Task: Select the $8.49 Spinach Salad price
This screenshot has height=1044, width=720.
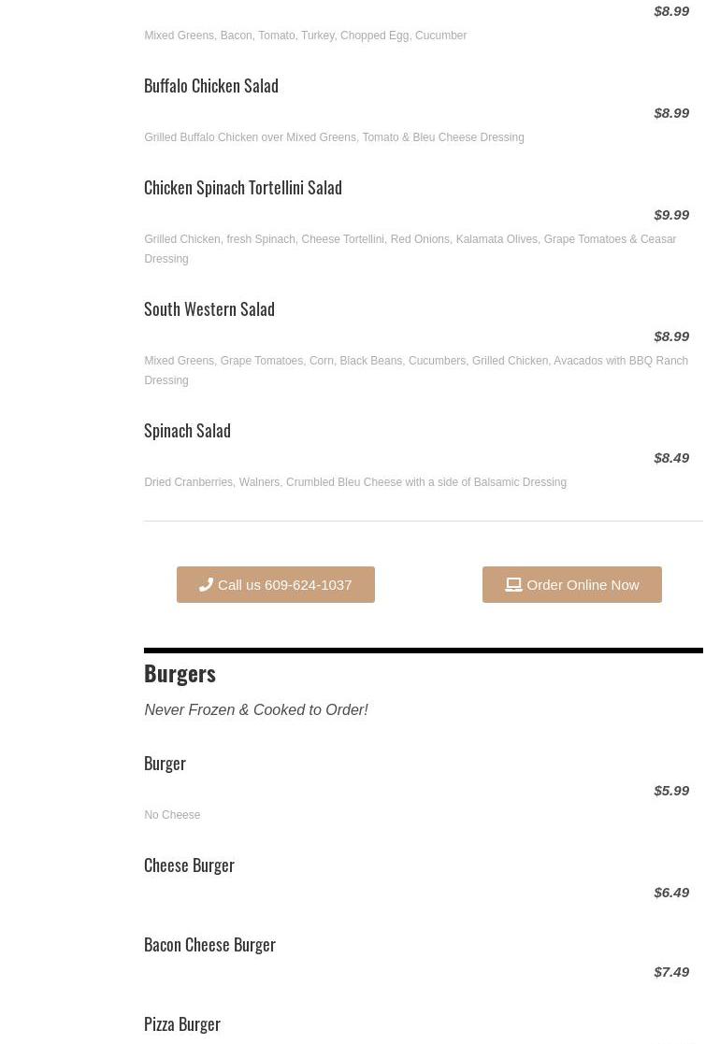Action: (671, 457)
